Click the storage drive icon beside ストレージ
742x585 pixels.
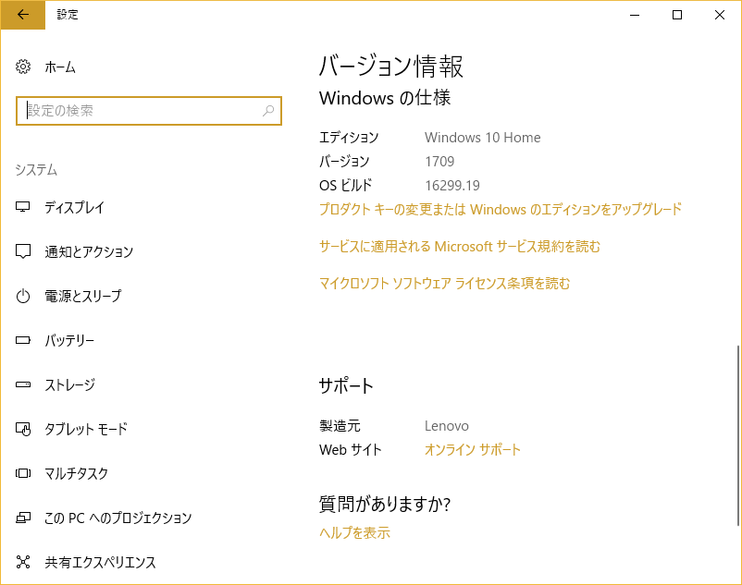(x=23, y=384)
